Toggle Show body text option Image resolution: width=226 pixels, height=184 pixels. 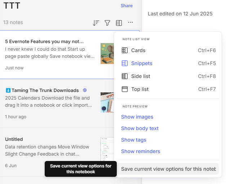click(140, 128)
